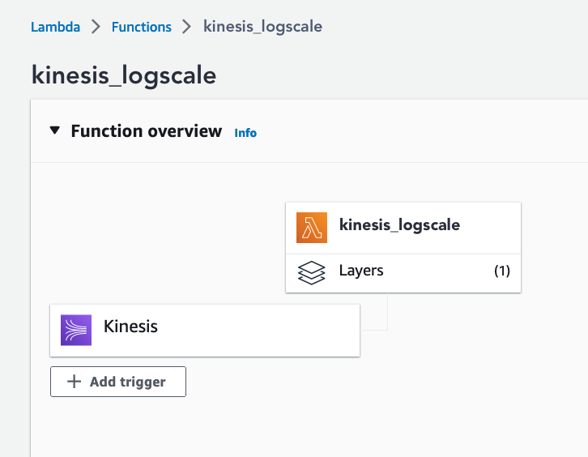Go to the Functions breadcrumb link
The width and height of the screenshot is (588, 457).
142,27
